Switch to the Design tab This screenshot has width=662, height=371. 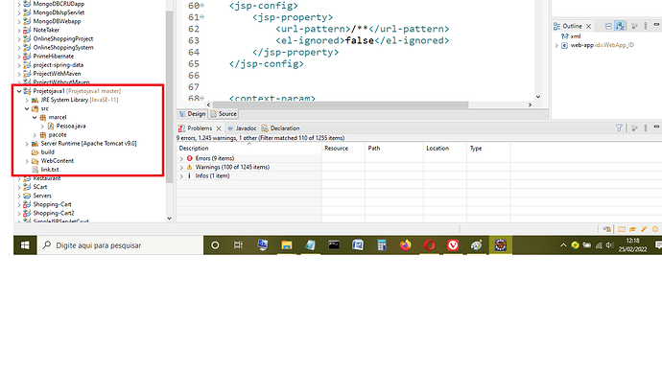[x=193, y=114]
